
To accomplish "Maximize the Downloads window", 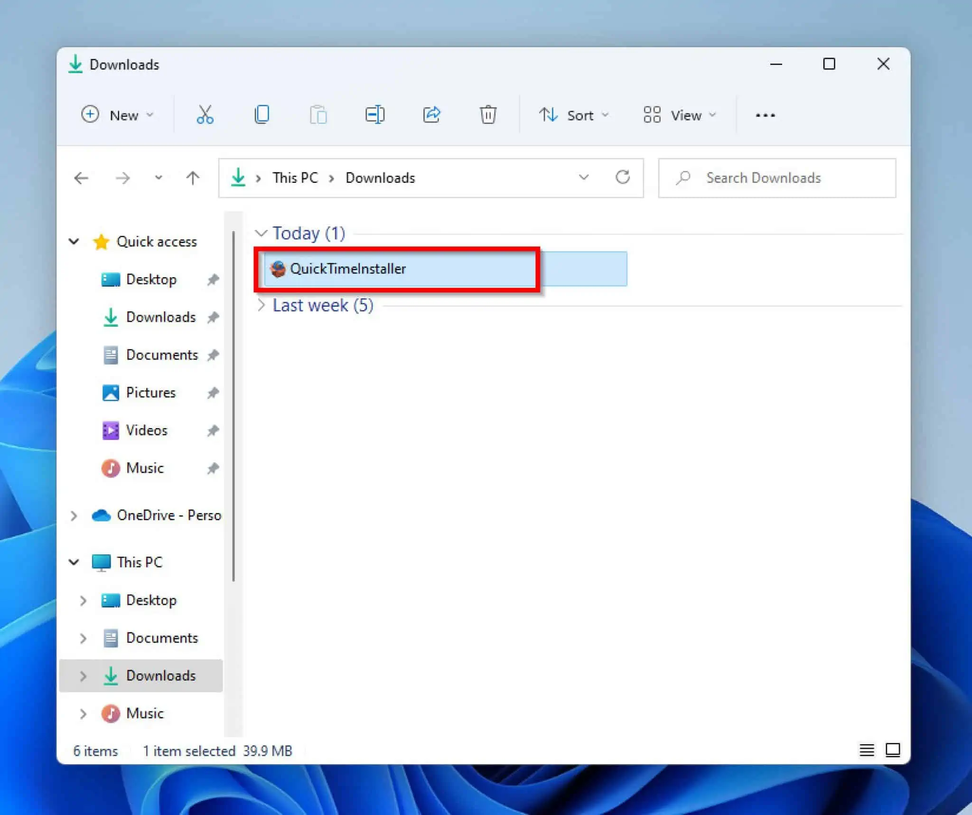I will point(829,64).
